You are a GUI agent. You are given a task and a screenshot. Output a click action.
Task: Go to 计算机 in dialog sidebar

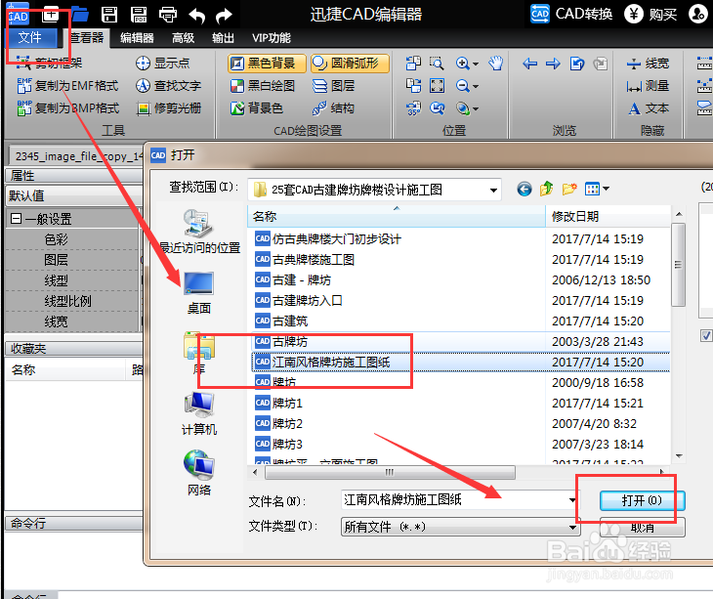(x=199, y=414)
